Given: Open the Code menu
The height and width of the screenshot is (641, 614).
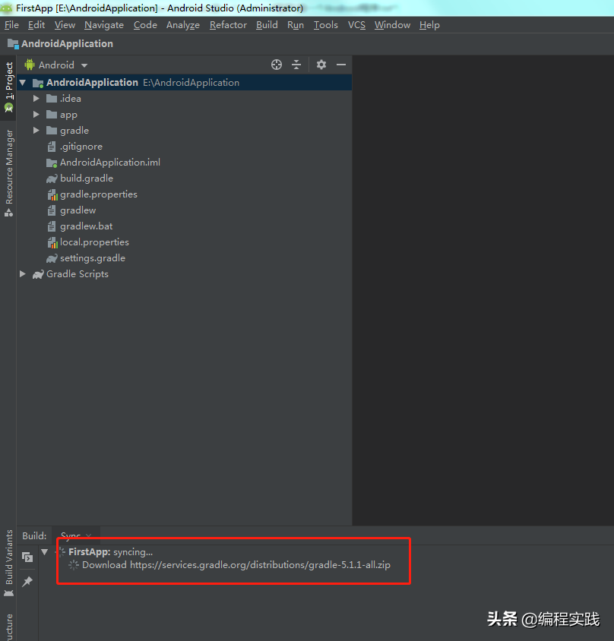Looking at the screenshot, I should (145, 25).
